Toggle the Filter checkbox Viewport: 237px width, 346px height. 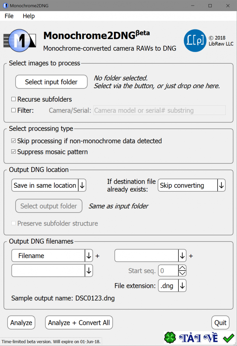click(14, 110)
